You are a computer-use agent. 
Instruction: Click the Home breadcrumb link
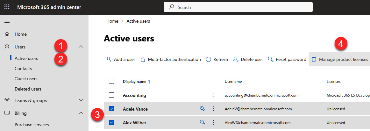[112, 21]
